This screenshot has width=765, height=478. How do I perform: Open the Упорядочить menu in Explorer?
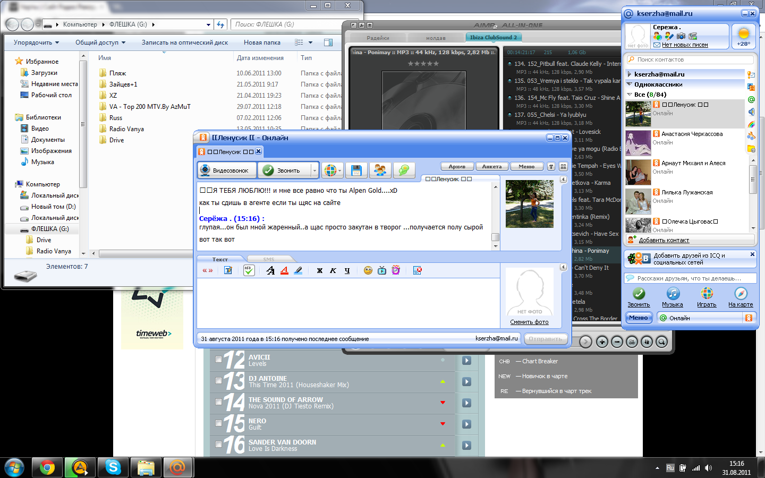click(x=36, y=42)
